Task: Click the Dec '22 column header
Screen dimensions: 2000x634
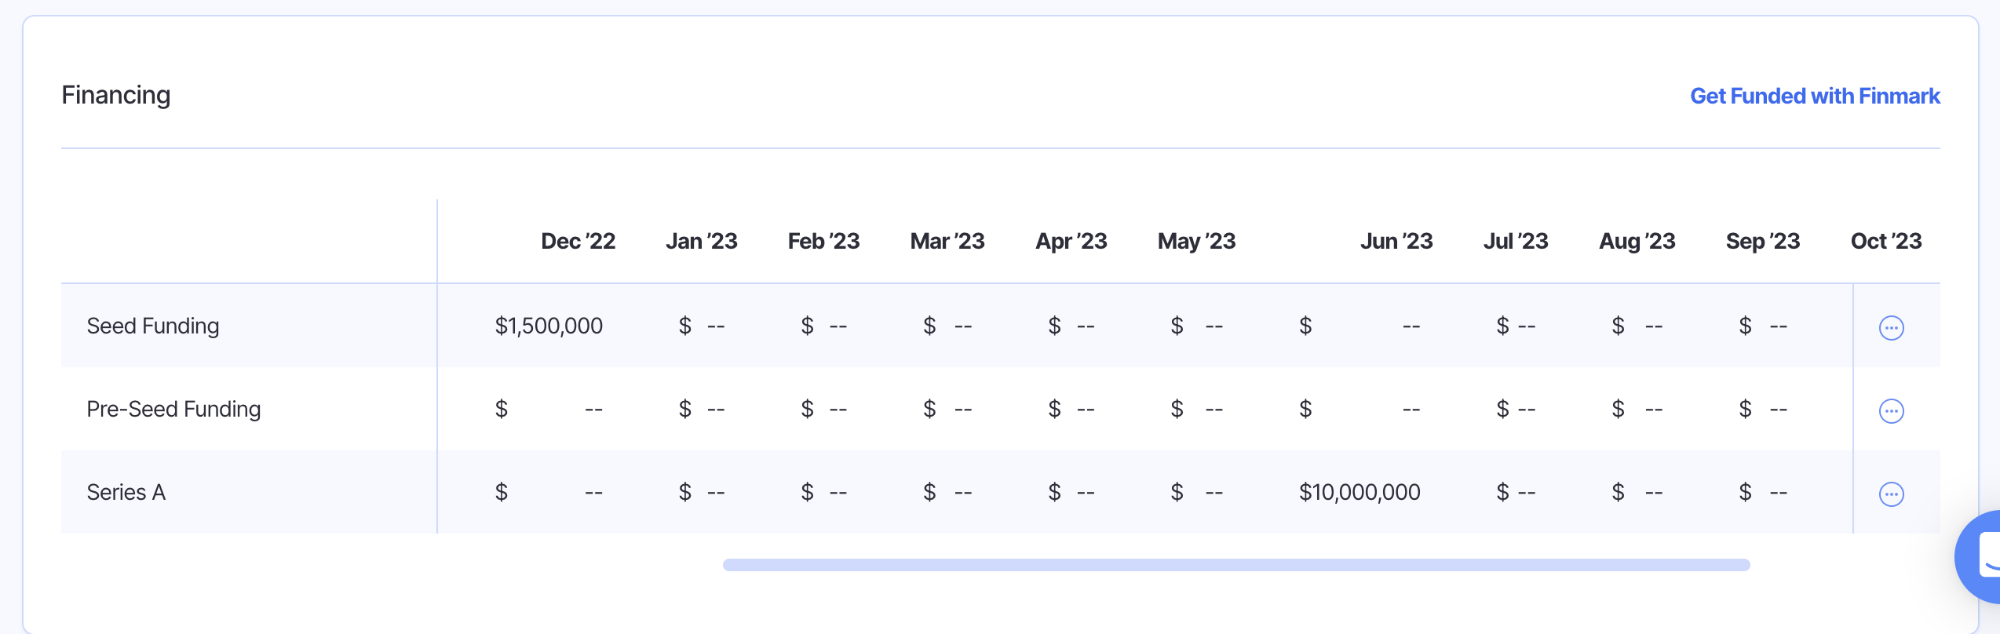Action: click(x=578, y=241)
